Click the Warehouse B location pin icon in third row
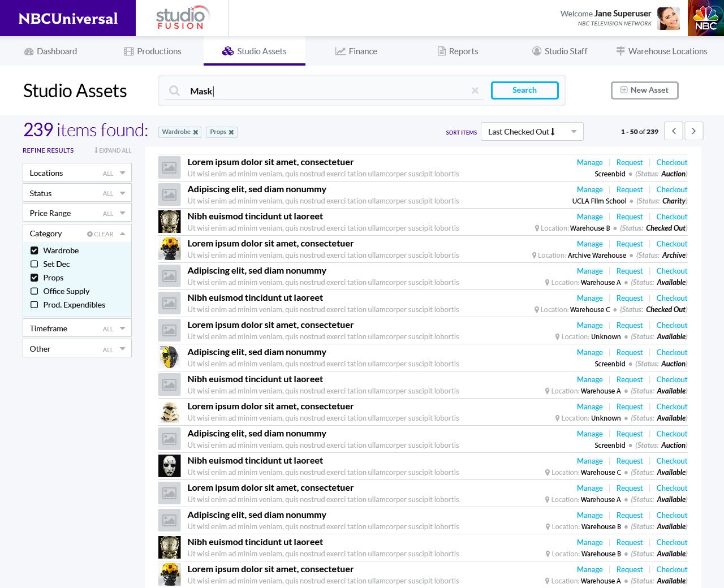Image resolution: width=724 pixels, height=588 pixels. click(x=537, y=228)
